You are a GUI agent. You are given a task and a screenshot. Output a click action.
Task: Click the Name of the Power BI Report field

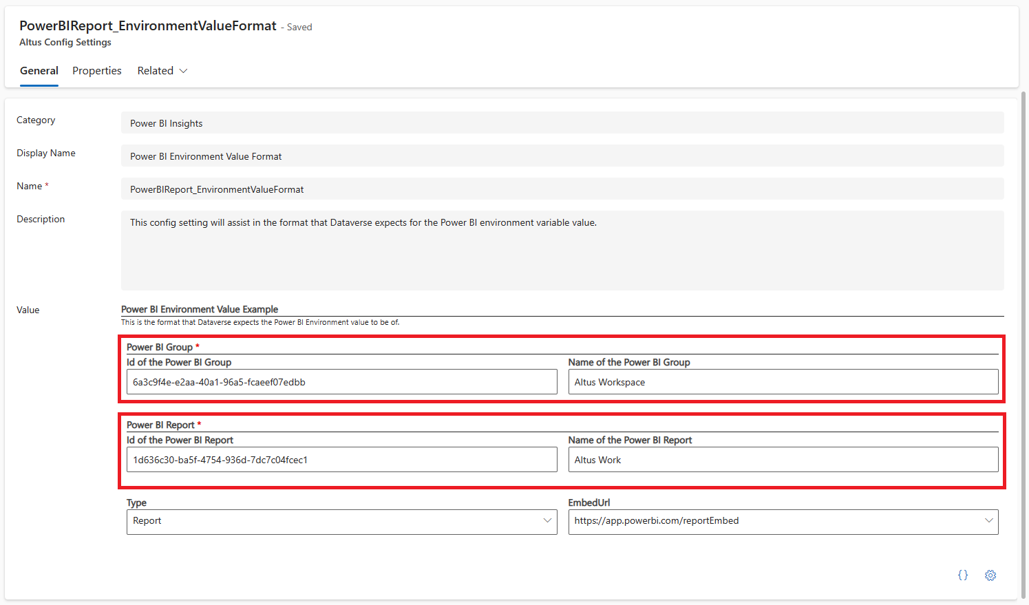pos(783,460)
